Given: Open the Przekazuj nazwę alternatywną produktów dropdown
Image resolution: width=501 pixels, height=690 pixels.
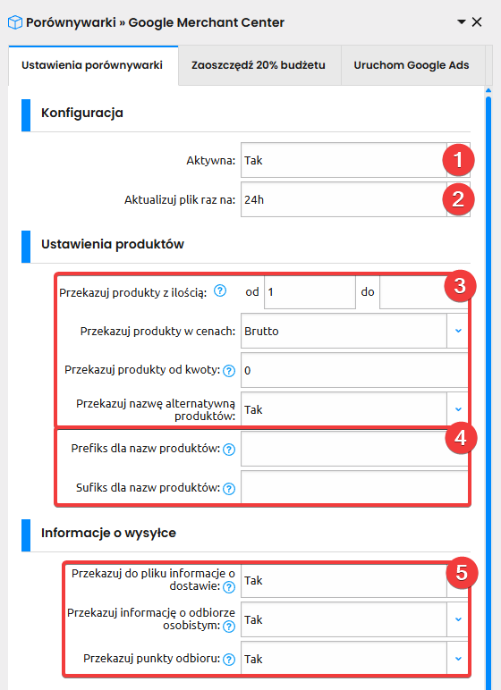Looking at the screenshot, I should (458, 409).
